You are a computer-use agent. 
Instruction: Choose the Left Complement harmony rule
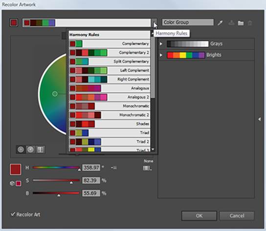pyautogui.click(x=110, y=70)
